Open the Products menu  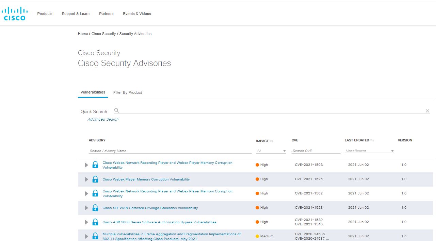45,14
